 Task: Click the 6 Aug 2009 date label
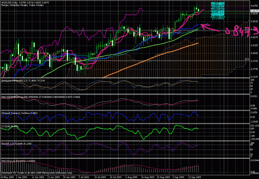131,177
